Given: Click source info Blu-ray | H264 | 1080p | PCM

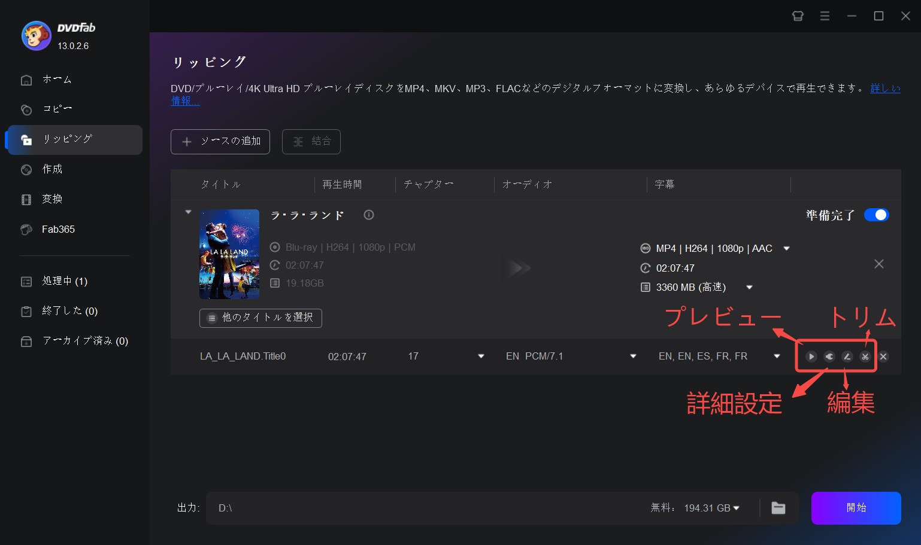Looking at the screenshot, I should pyautogui.click(x=350, y=247).
